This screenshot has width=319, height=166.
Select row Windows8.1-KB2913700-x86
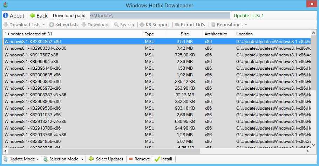[157, 128]
